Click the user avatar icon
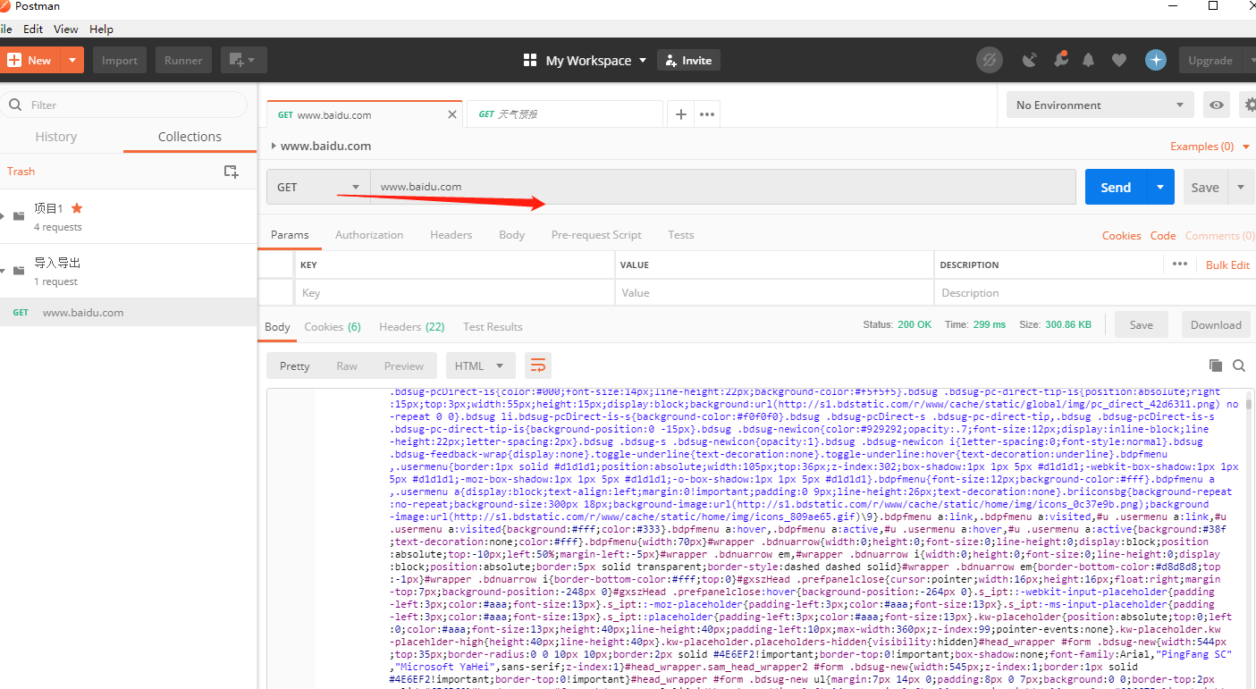 [x=1156, y=60]
